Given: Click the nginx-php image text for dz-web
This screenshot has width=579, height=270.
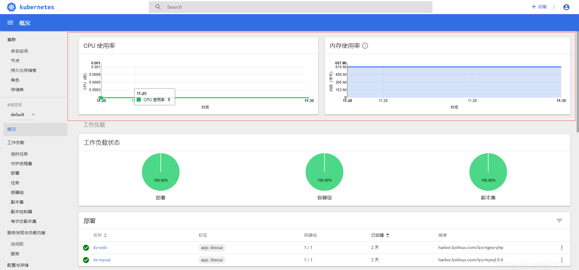Looking at the screenshot, I should (x=471, y=247).
